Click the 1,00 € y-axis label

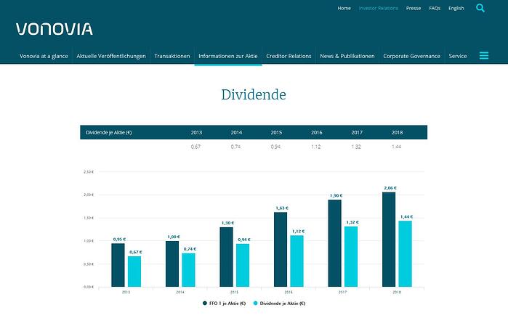(89, 241)
